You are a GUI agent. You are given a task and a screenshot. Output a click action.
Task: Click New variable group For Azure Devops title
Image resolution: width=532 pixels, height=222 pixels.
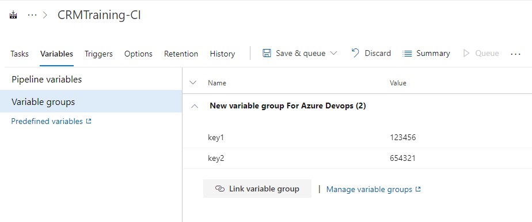[288, 106]
